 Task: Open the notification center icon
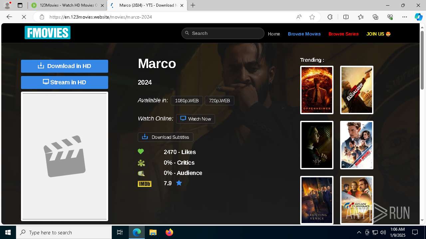click(415, 232)
